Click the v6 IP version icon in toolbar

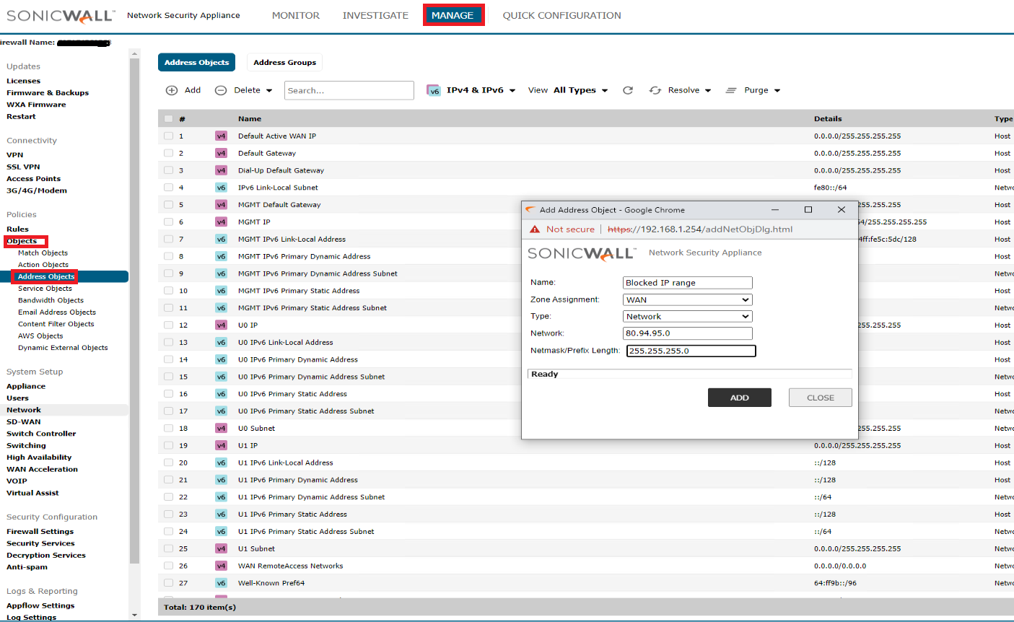click(434, 90)
